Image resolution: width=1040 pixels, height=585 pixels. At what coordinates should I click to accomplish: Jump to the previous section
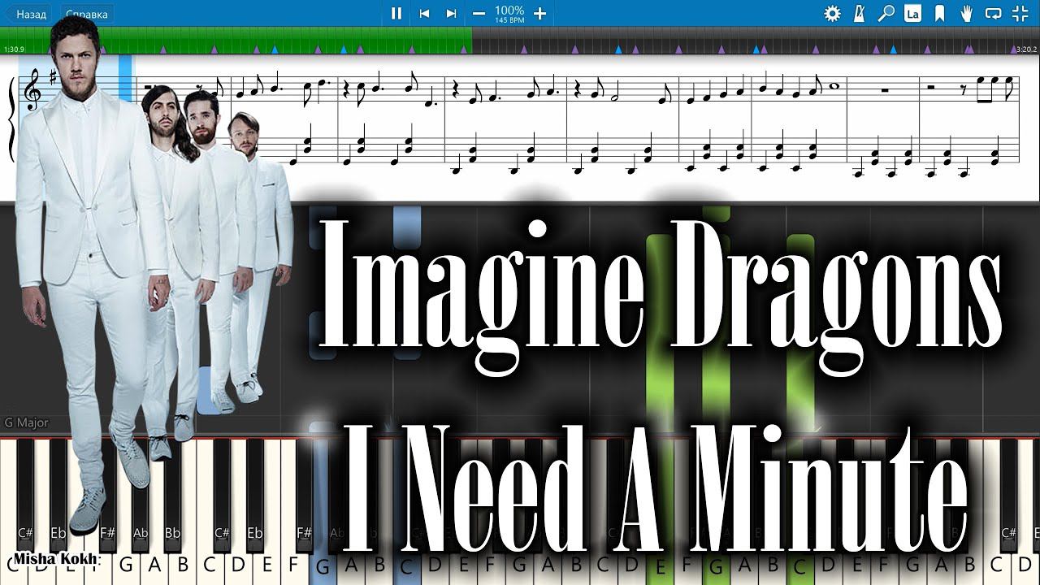coord(424,13)
